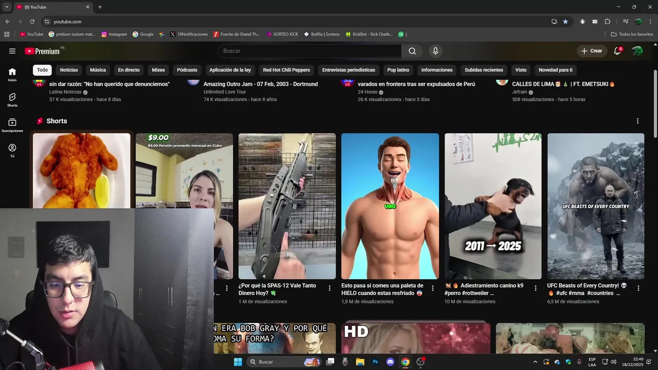Open Photoshop from the taskbar
658x370 pixels.
(x=375, y=362)
